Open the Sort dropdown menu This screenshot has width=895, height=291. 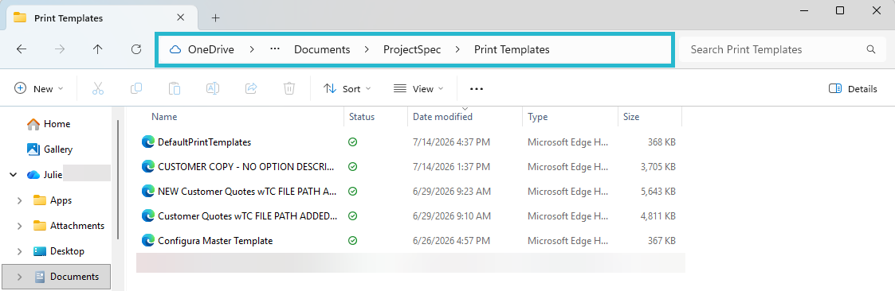[x=347, y=89]
